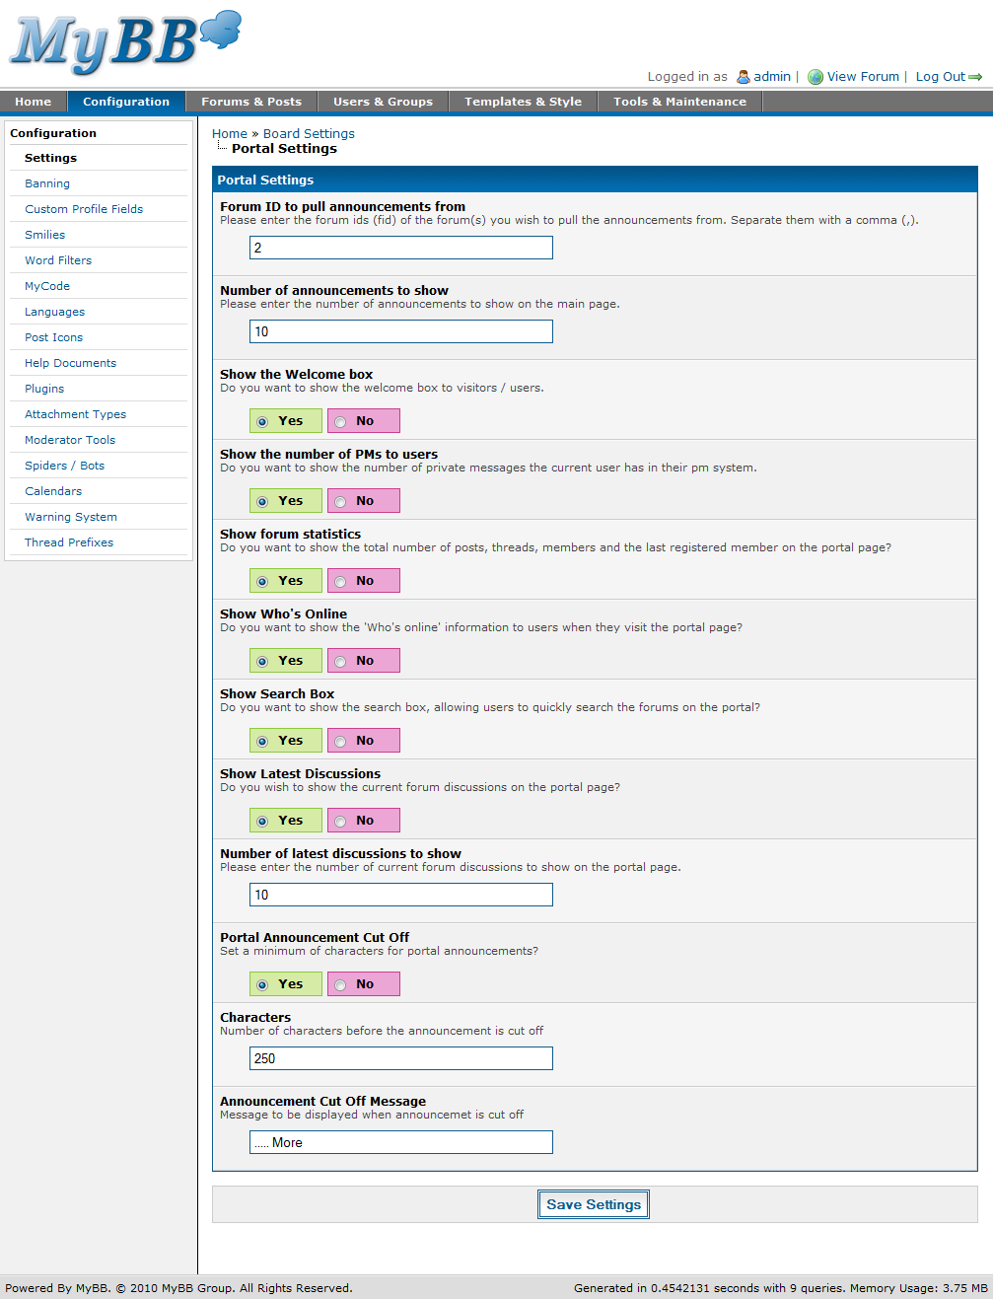993x1299 pixels.
Task: Click the Characters number field
Action: [401, 1058]
